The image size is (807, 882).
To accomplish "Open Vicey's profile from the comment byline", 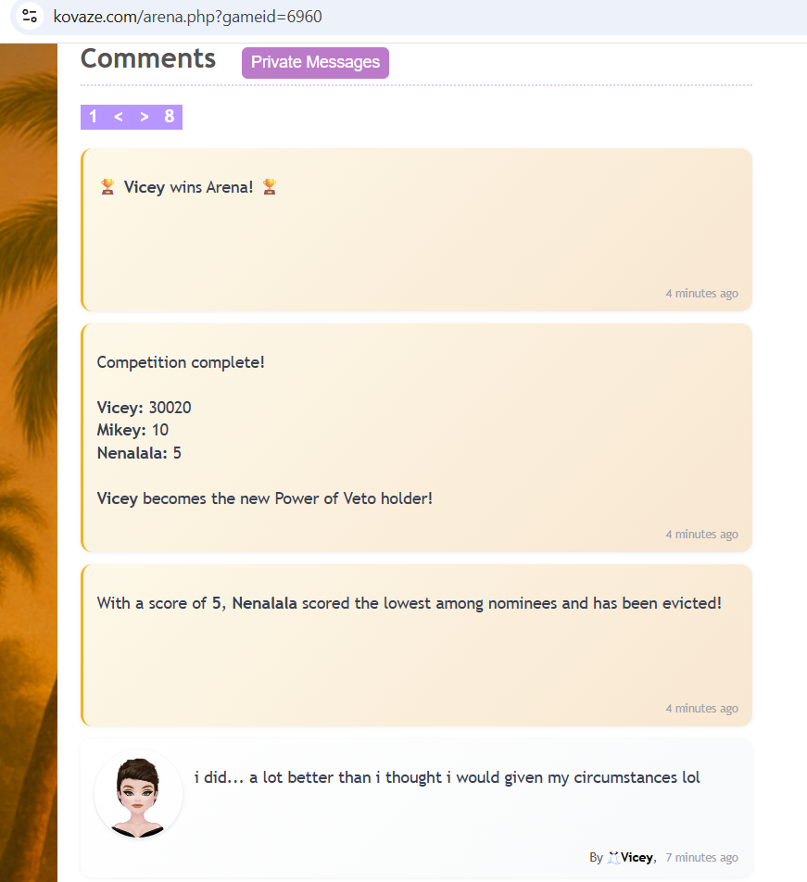I will pyautogui.click(x=637, y=858).
